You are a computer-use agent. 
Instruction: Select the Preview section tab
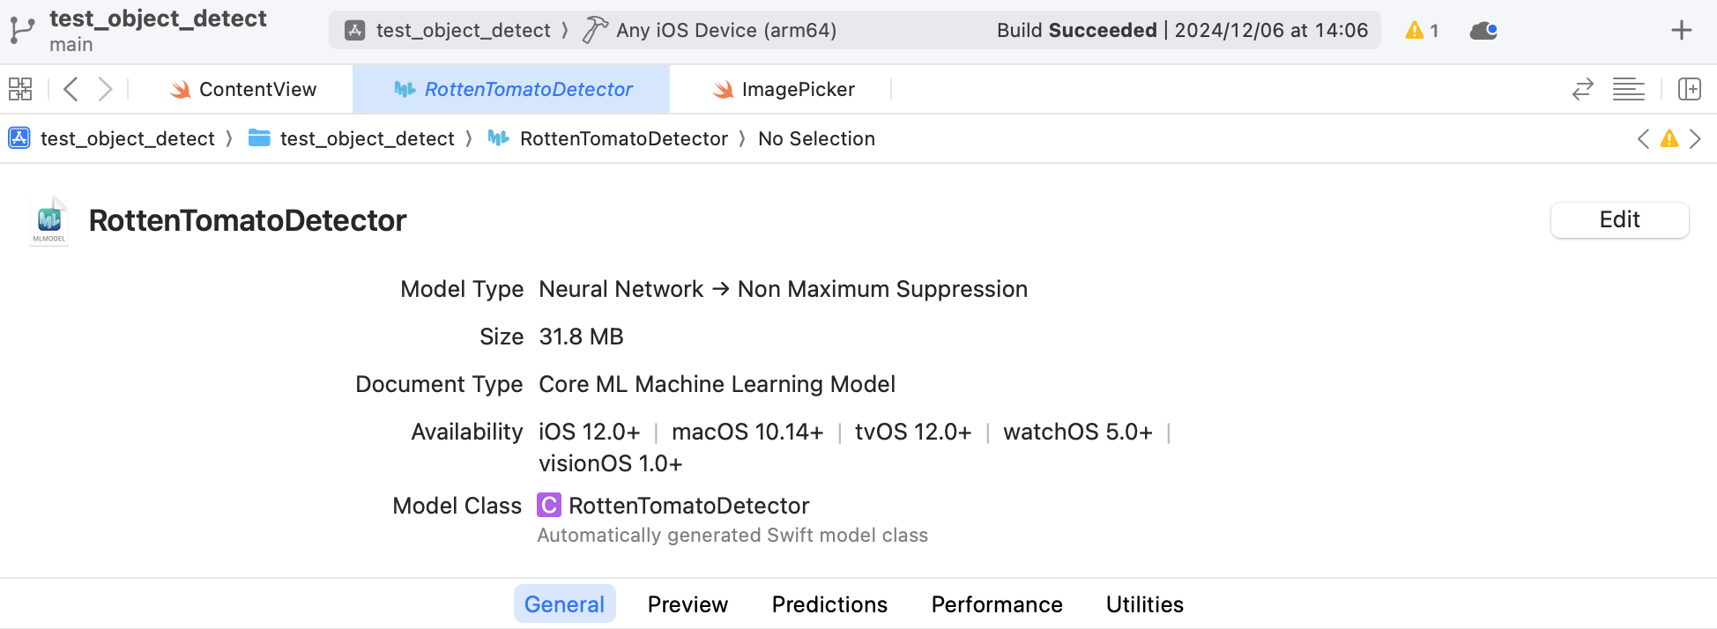click(x=688, y=604)
